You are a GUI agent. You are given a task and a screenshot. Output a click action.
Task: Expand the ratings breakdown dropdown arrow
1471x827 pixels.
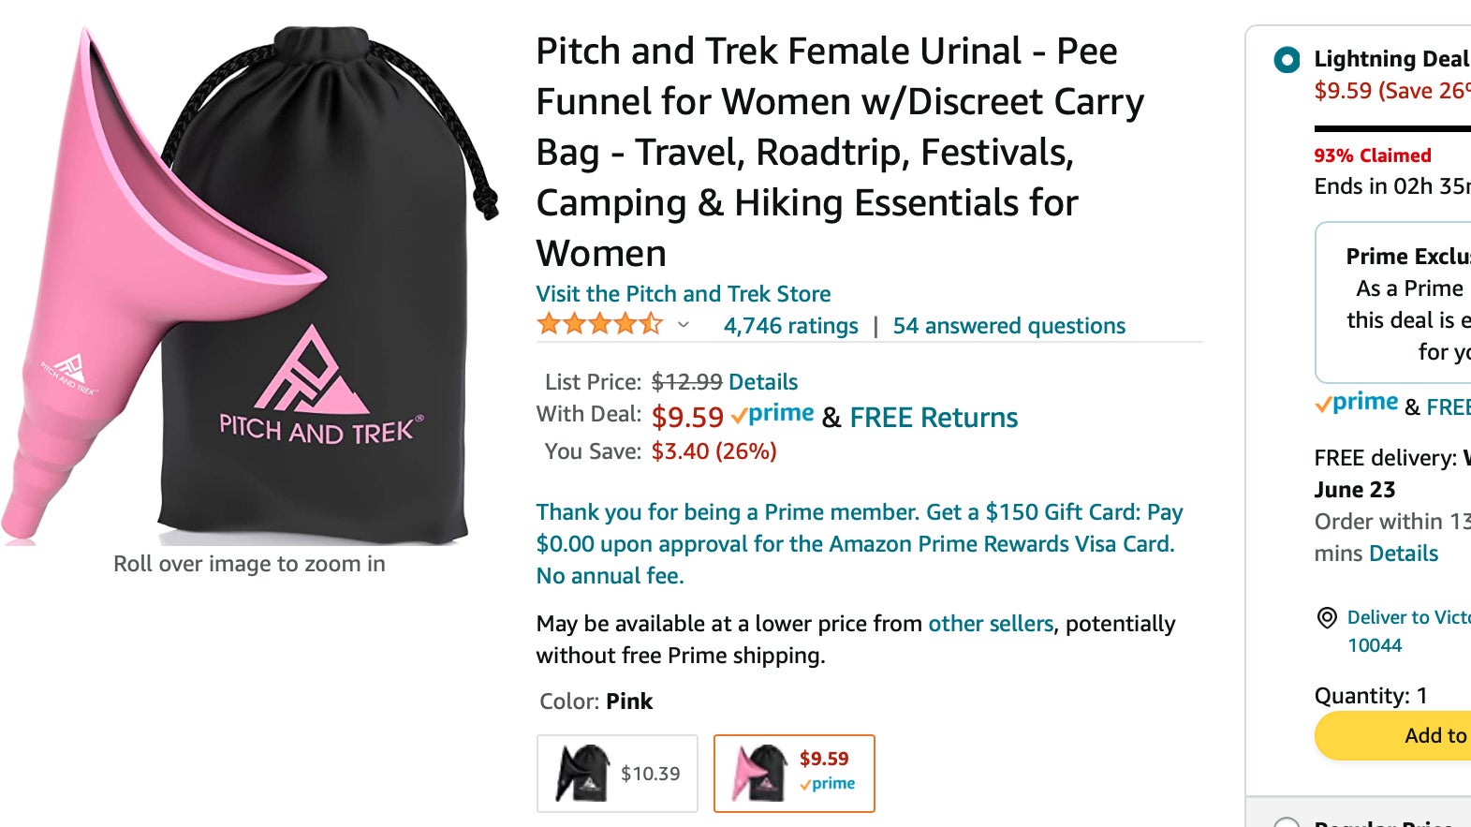point(682,326)
